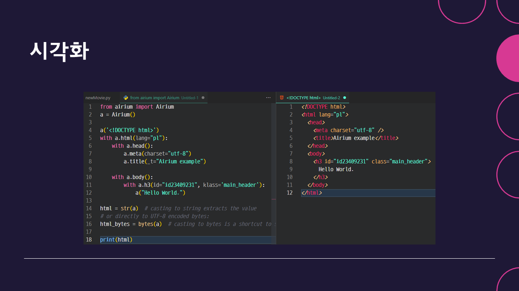Click the unsaved dot on the Untitled-2 tab
Screen dimensions: 519x291
(345, 98)
